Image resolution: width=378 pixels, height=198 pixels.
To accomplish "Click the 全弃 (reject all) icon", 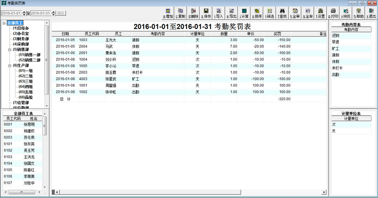I will click(x=308, y=13).
